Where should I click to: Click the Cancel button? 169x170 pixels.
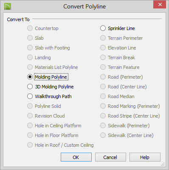(x=110, y=157)
